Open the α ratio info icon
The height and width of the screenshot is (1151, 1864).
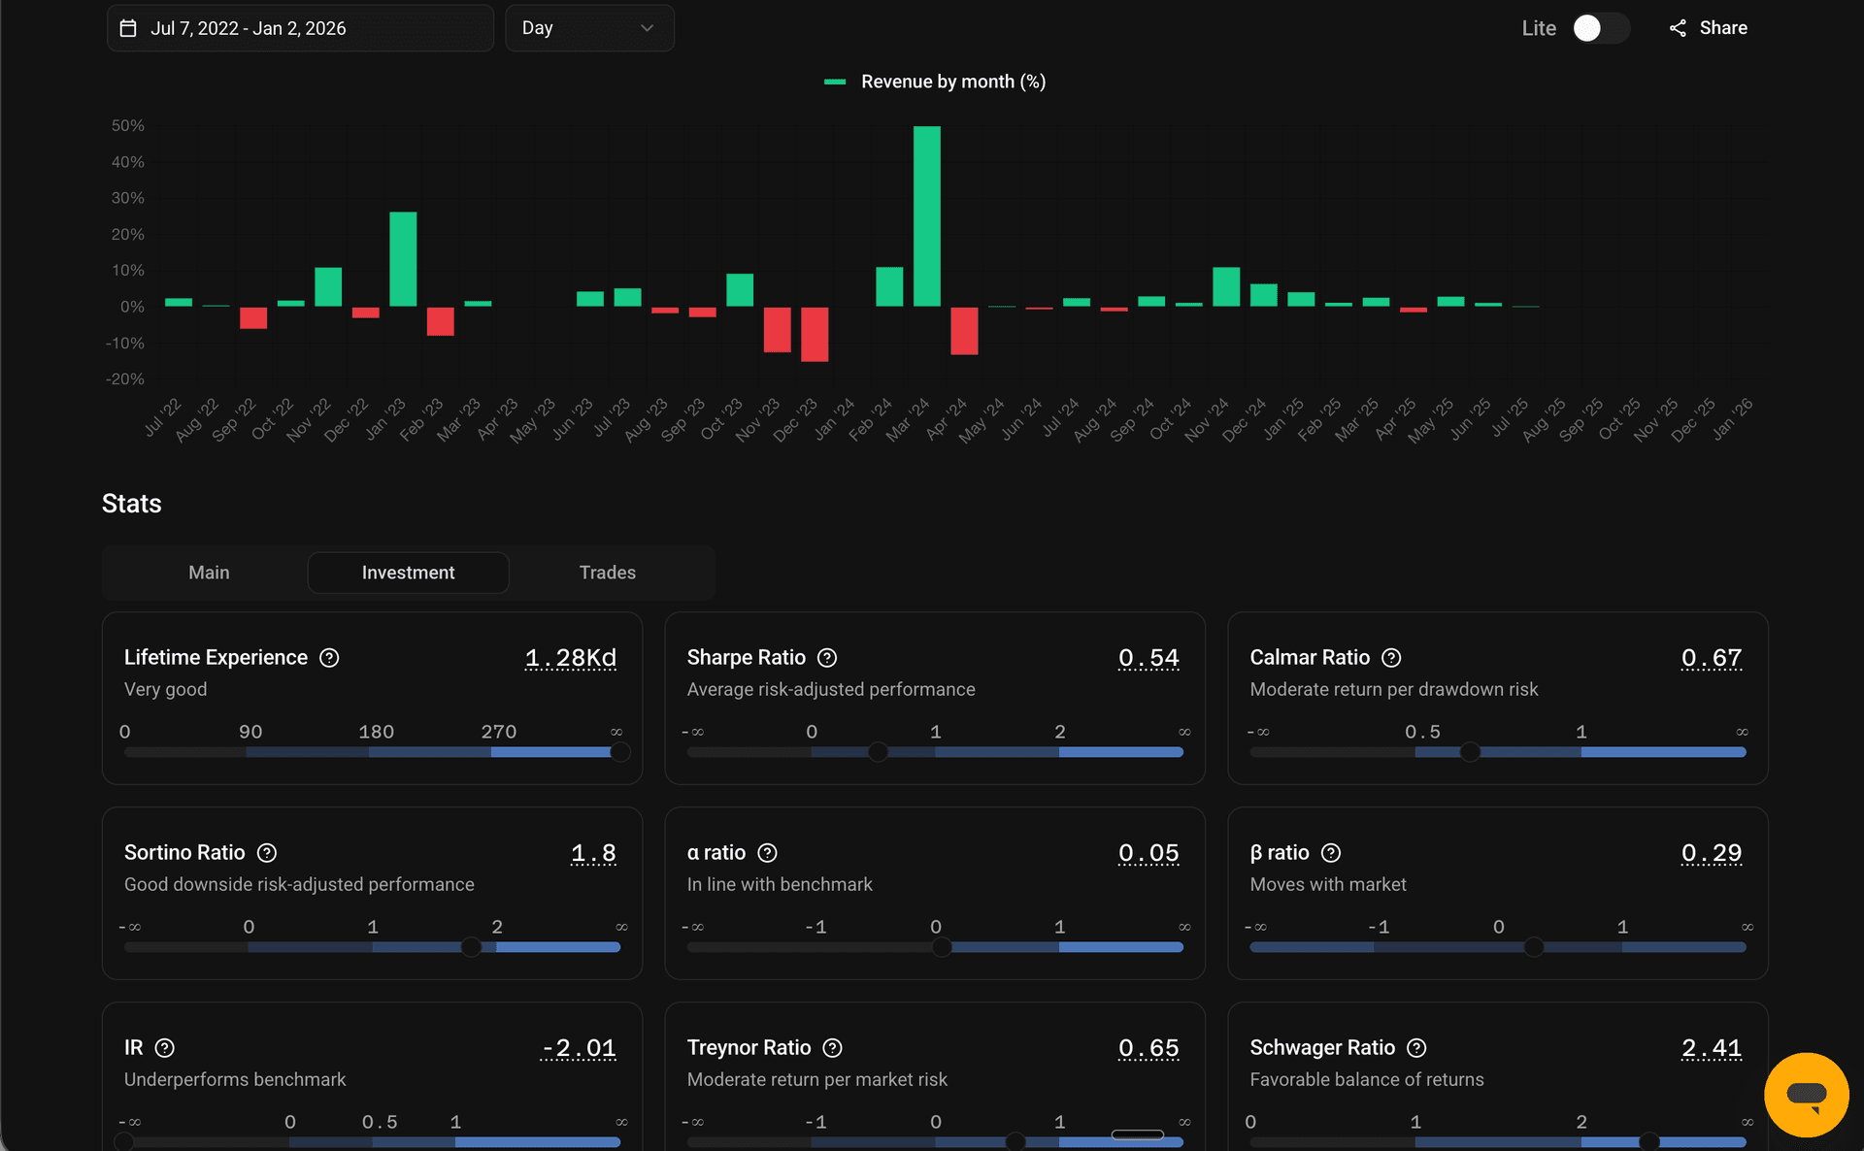766,852
